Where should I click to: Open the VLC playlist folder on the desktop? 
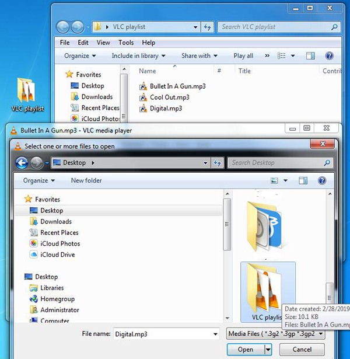tap(27, 95)
